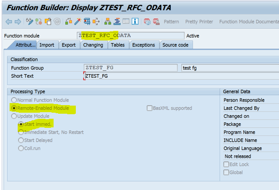Click the Short Text input field
The image size is (279, 190).
click(x=181, y=76)
